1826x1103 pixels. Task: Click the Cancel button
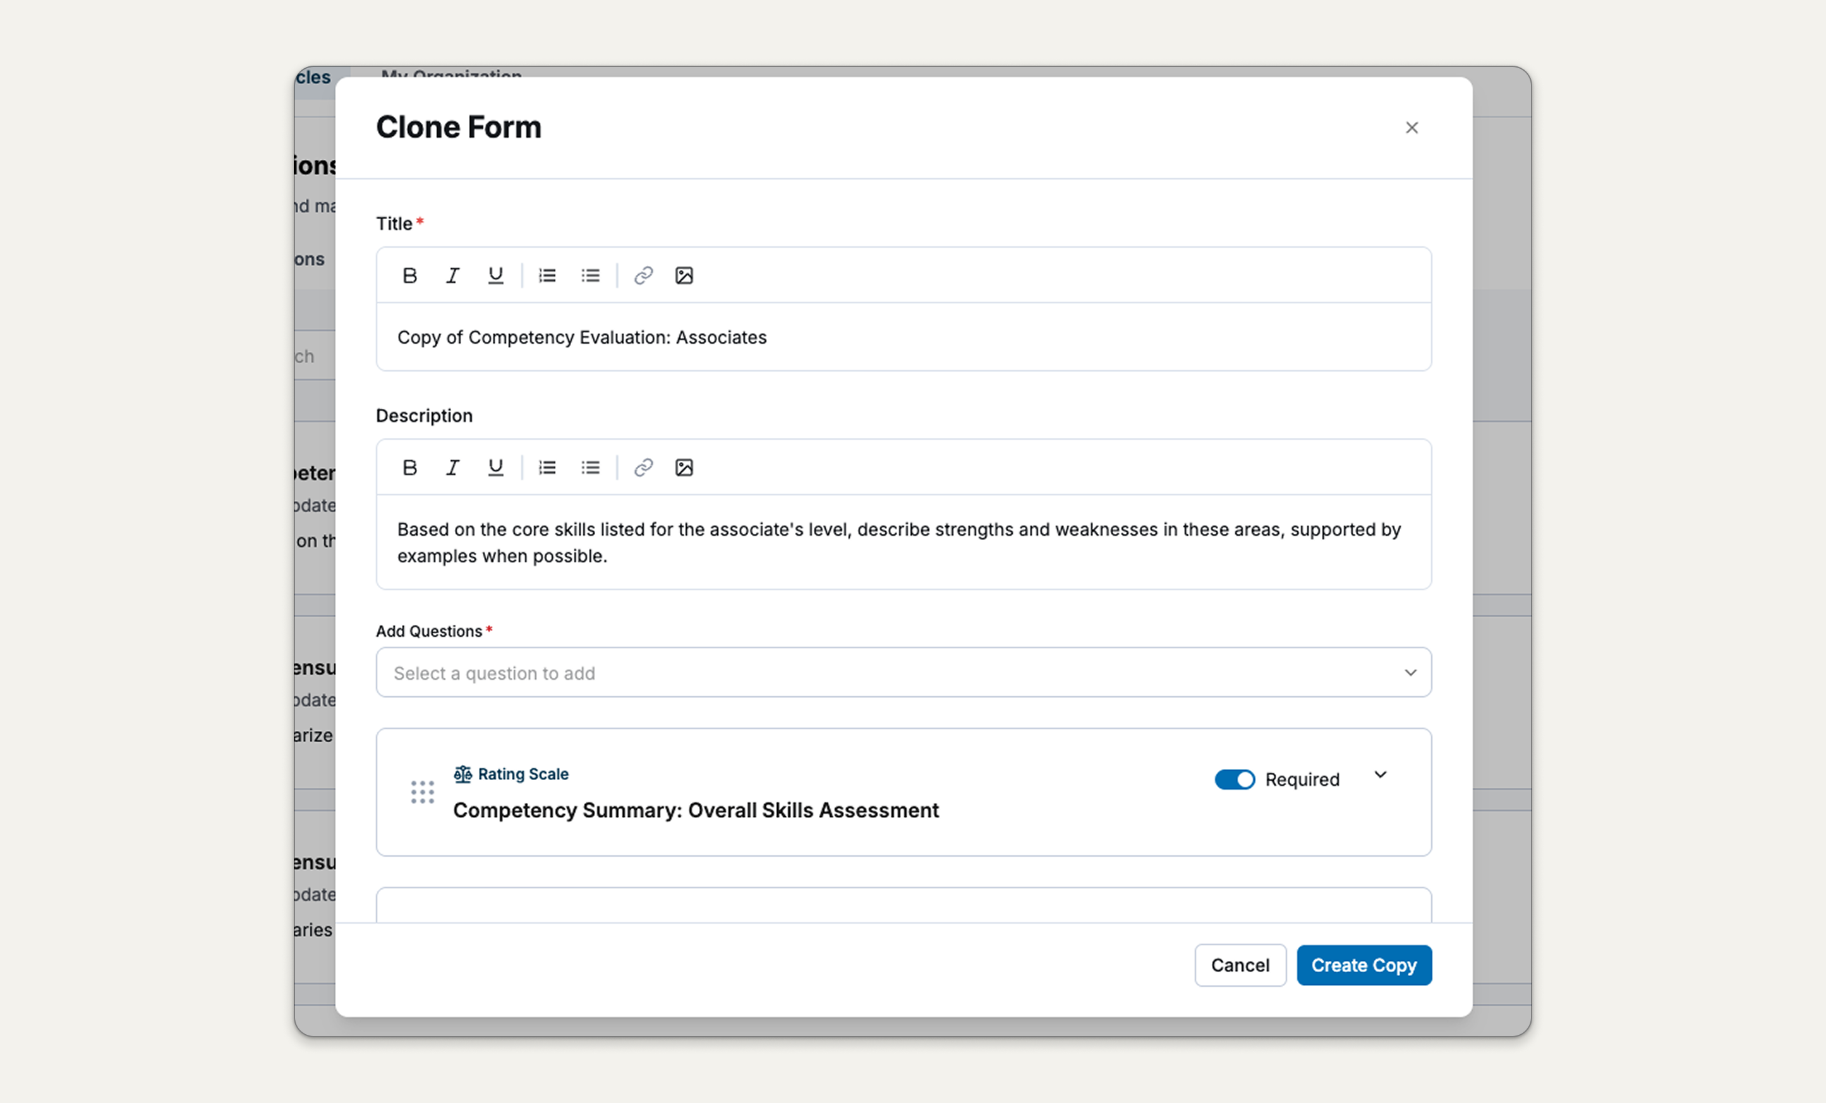(1240, 965)
